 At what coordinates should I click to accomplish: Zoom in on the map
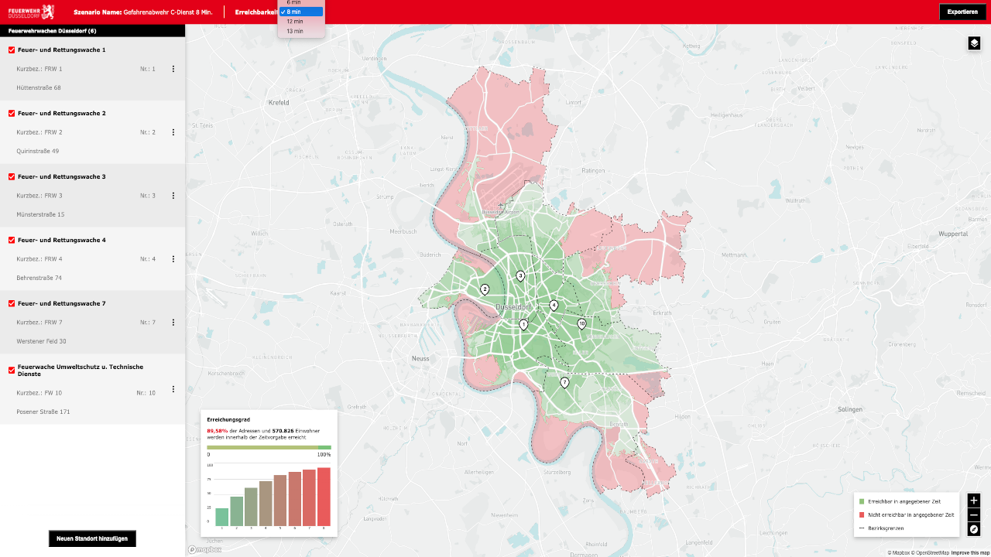(974, 501)
